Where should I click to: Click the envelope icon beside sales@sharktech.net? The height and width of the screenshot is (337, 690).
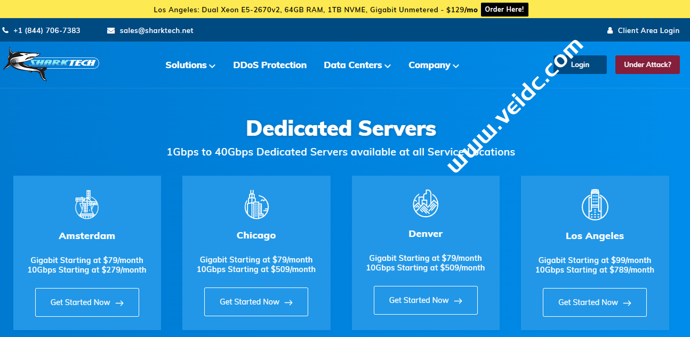coord(111,31)
